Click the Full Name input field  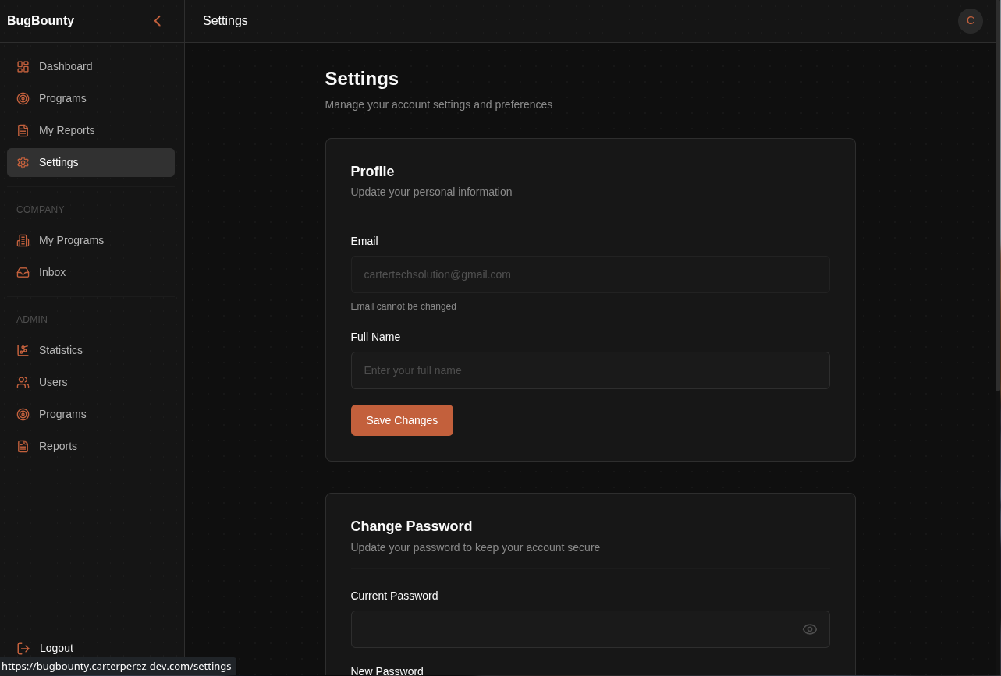[x=590, y=370]
